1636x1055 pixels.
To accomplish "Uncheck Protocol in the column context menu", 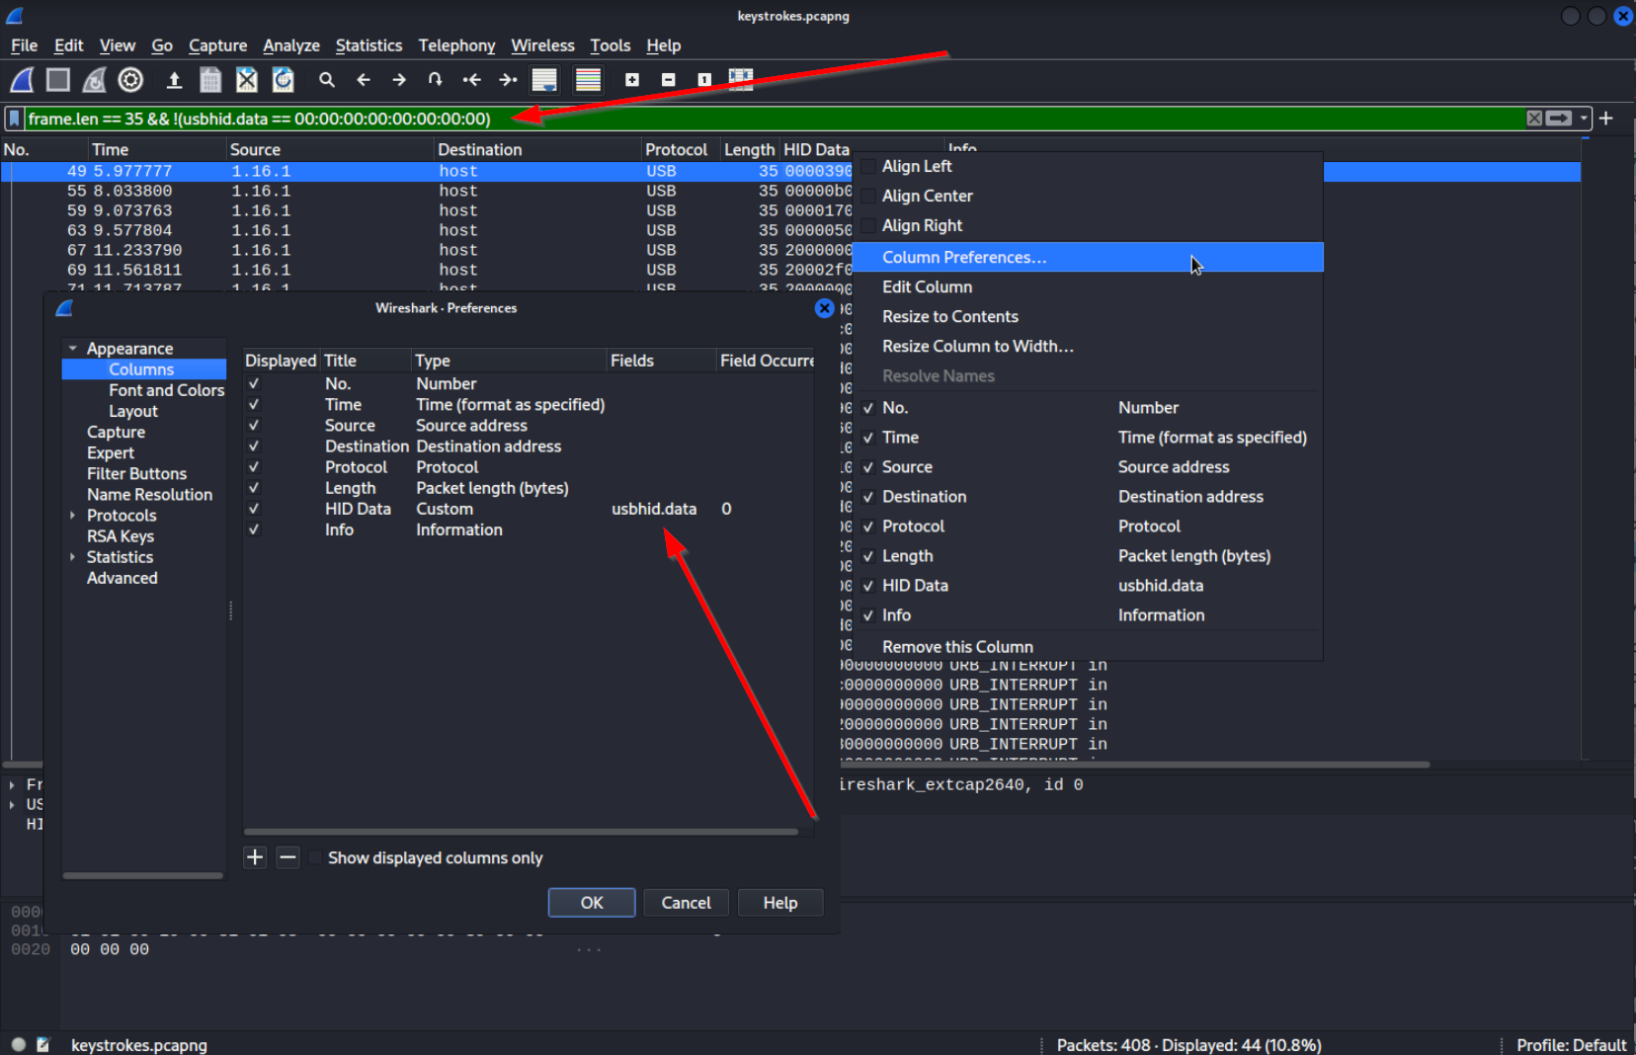I will pyautogui.click(x=868, y=527).
